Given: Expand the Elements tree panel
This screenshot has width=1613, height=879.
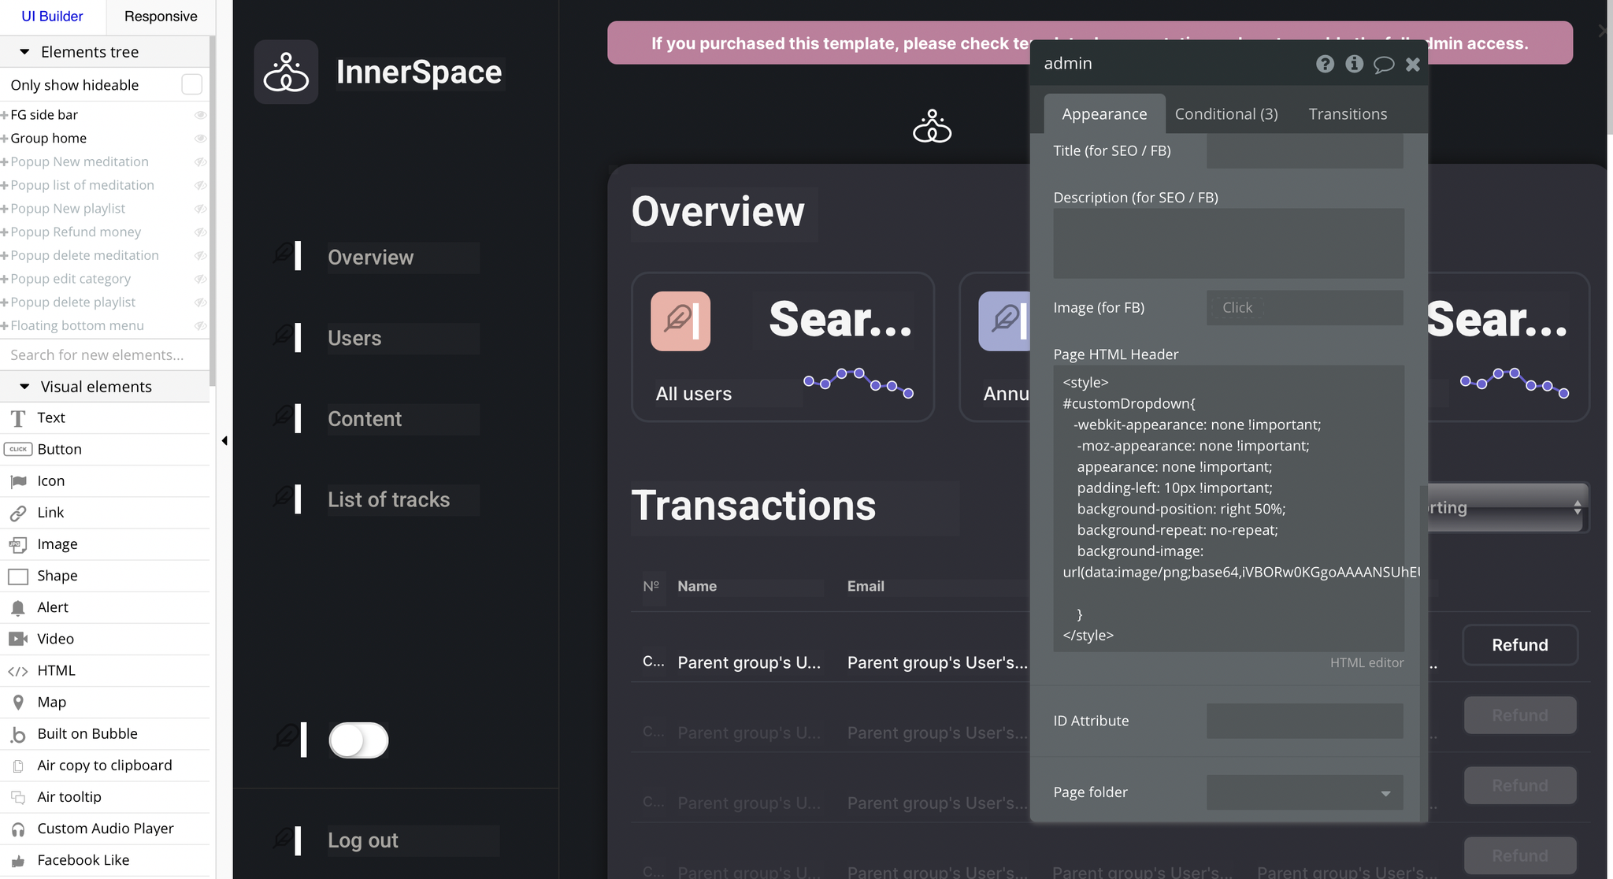Looking at the screenshot, I should pos(25,51).
